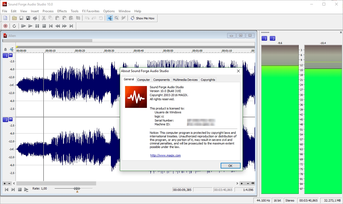Viewport: 343px width, 204px height.
Task: Switch to the Multimedia Devices tab
Action: pos(185,80)
